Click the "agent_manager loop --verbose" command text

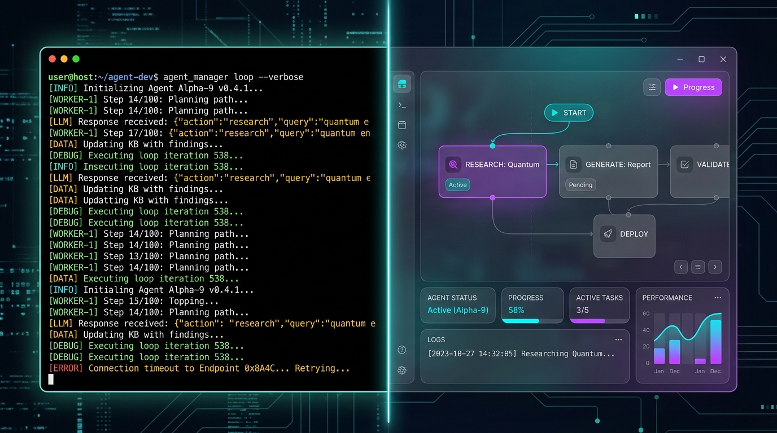pos(233,77)
